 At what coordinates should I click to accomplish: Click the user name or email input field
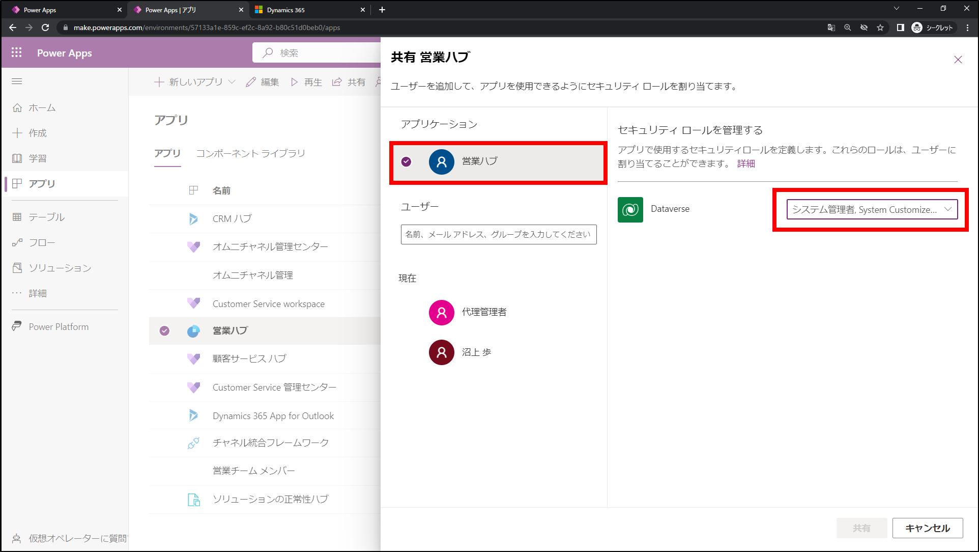pyautogui.click(x=499, y=235)
